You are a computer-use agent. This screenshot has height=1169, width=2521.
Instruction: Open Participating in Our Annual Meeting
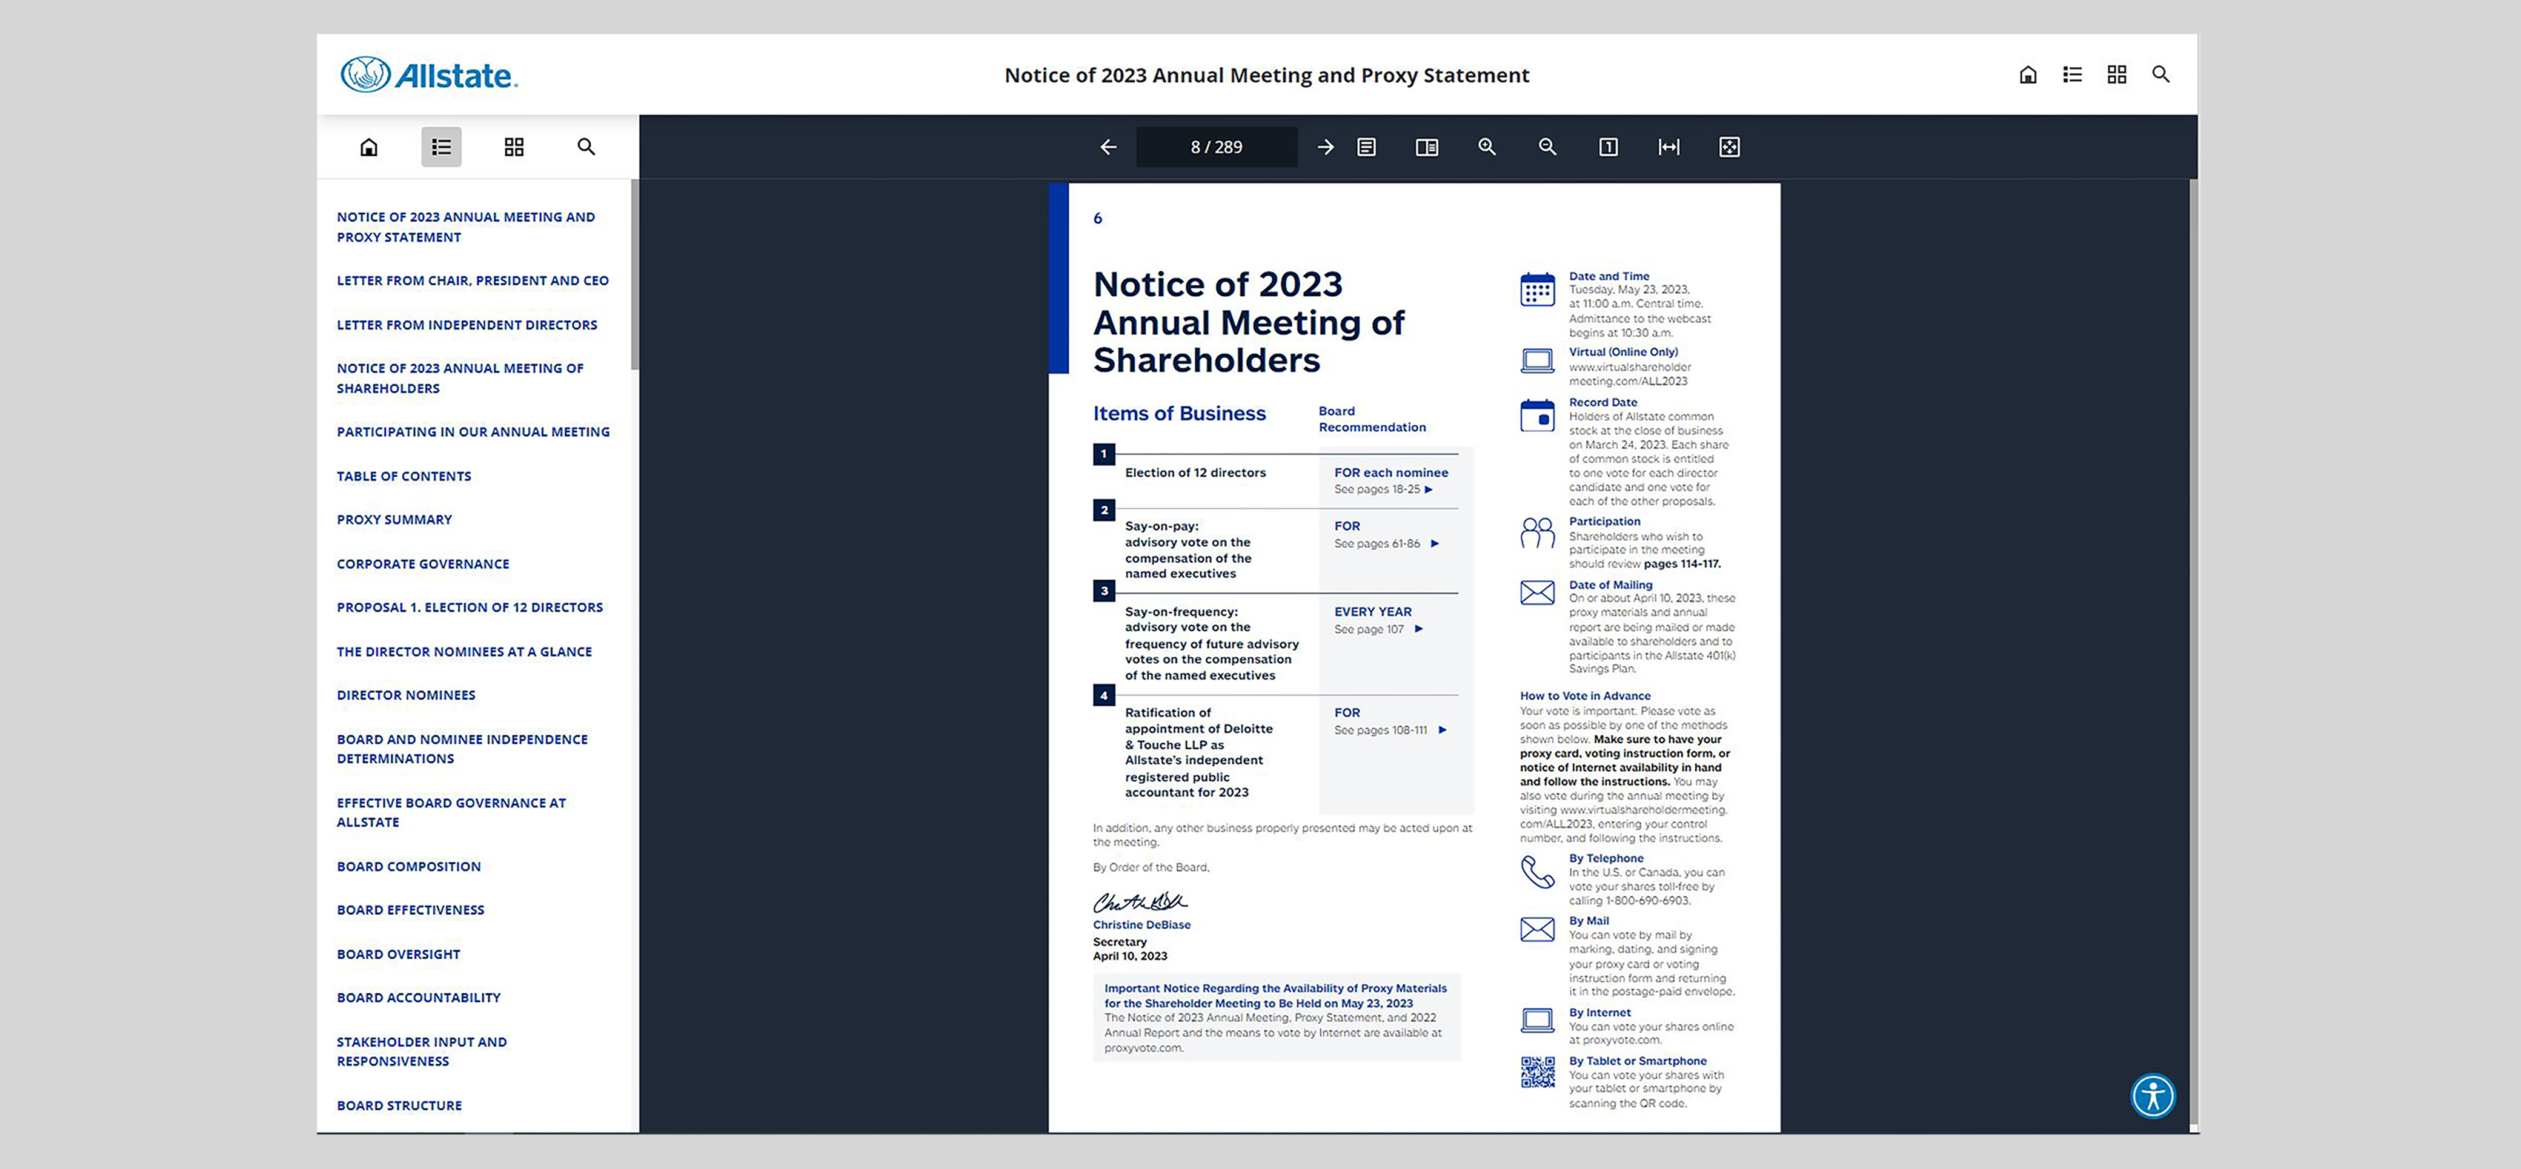pos(473,431)
